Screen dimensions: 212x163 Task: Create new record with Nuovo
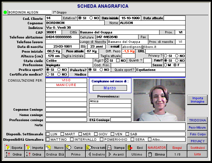coord(55,147)
